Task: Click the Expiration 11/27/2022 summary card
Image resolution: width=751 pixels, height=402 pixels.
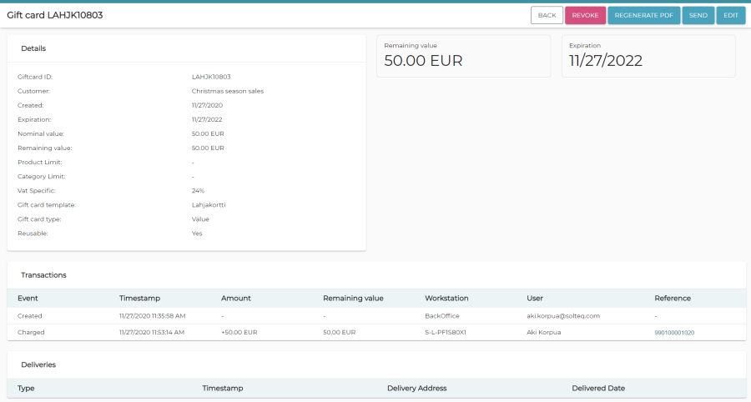Action: 648,56
